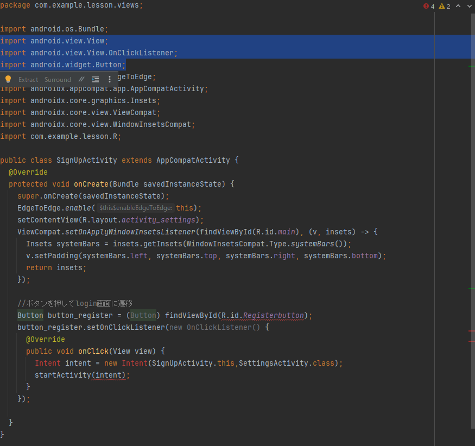The image size is (475, 446).
Task: Click the red error count indicator
Action: pos(429,6)
